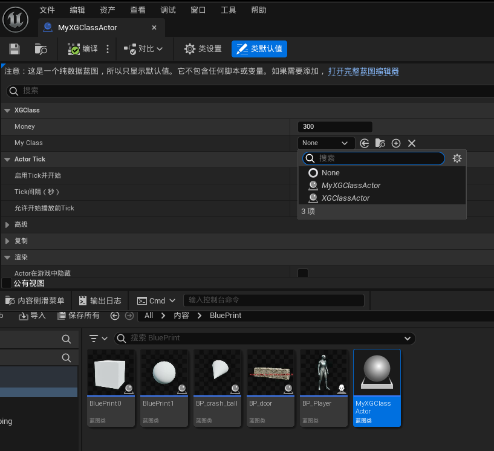Go forward in content browser history
This screenshot has height=451, width=494.
[x=129, y=316]
